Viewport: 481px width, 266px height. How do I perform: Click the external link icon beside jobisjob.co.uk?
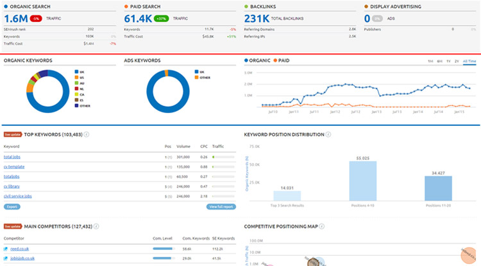pyautogui.click(x=6, y=258)
